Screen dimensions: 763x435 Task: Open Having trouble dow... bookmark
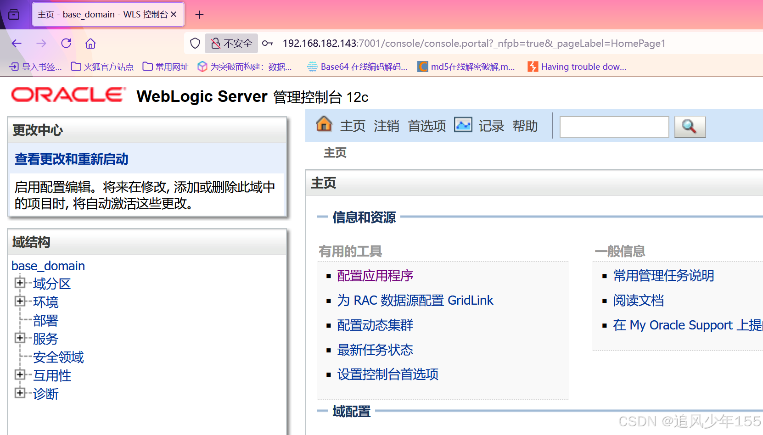pos(577,67)
